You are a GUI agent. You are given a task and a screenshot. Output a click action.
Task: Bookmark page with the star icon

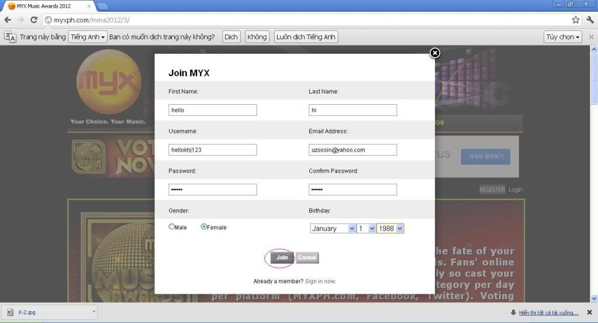click(576, 20)
